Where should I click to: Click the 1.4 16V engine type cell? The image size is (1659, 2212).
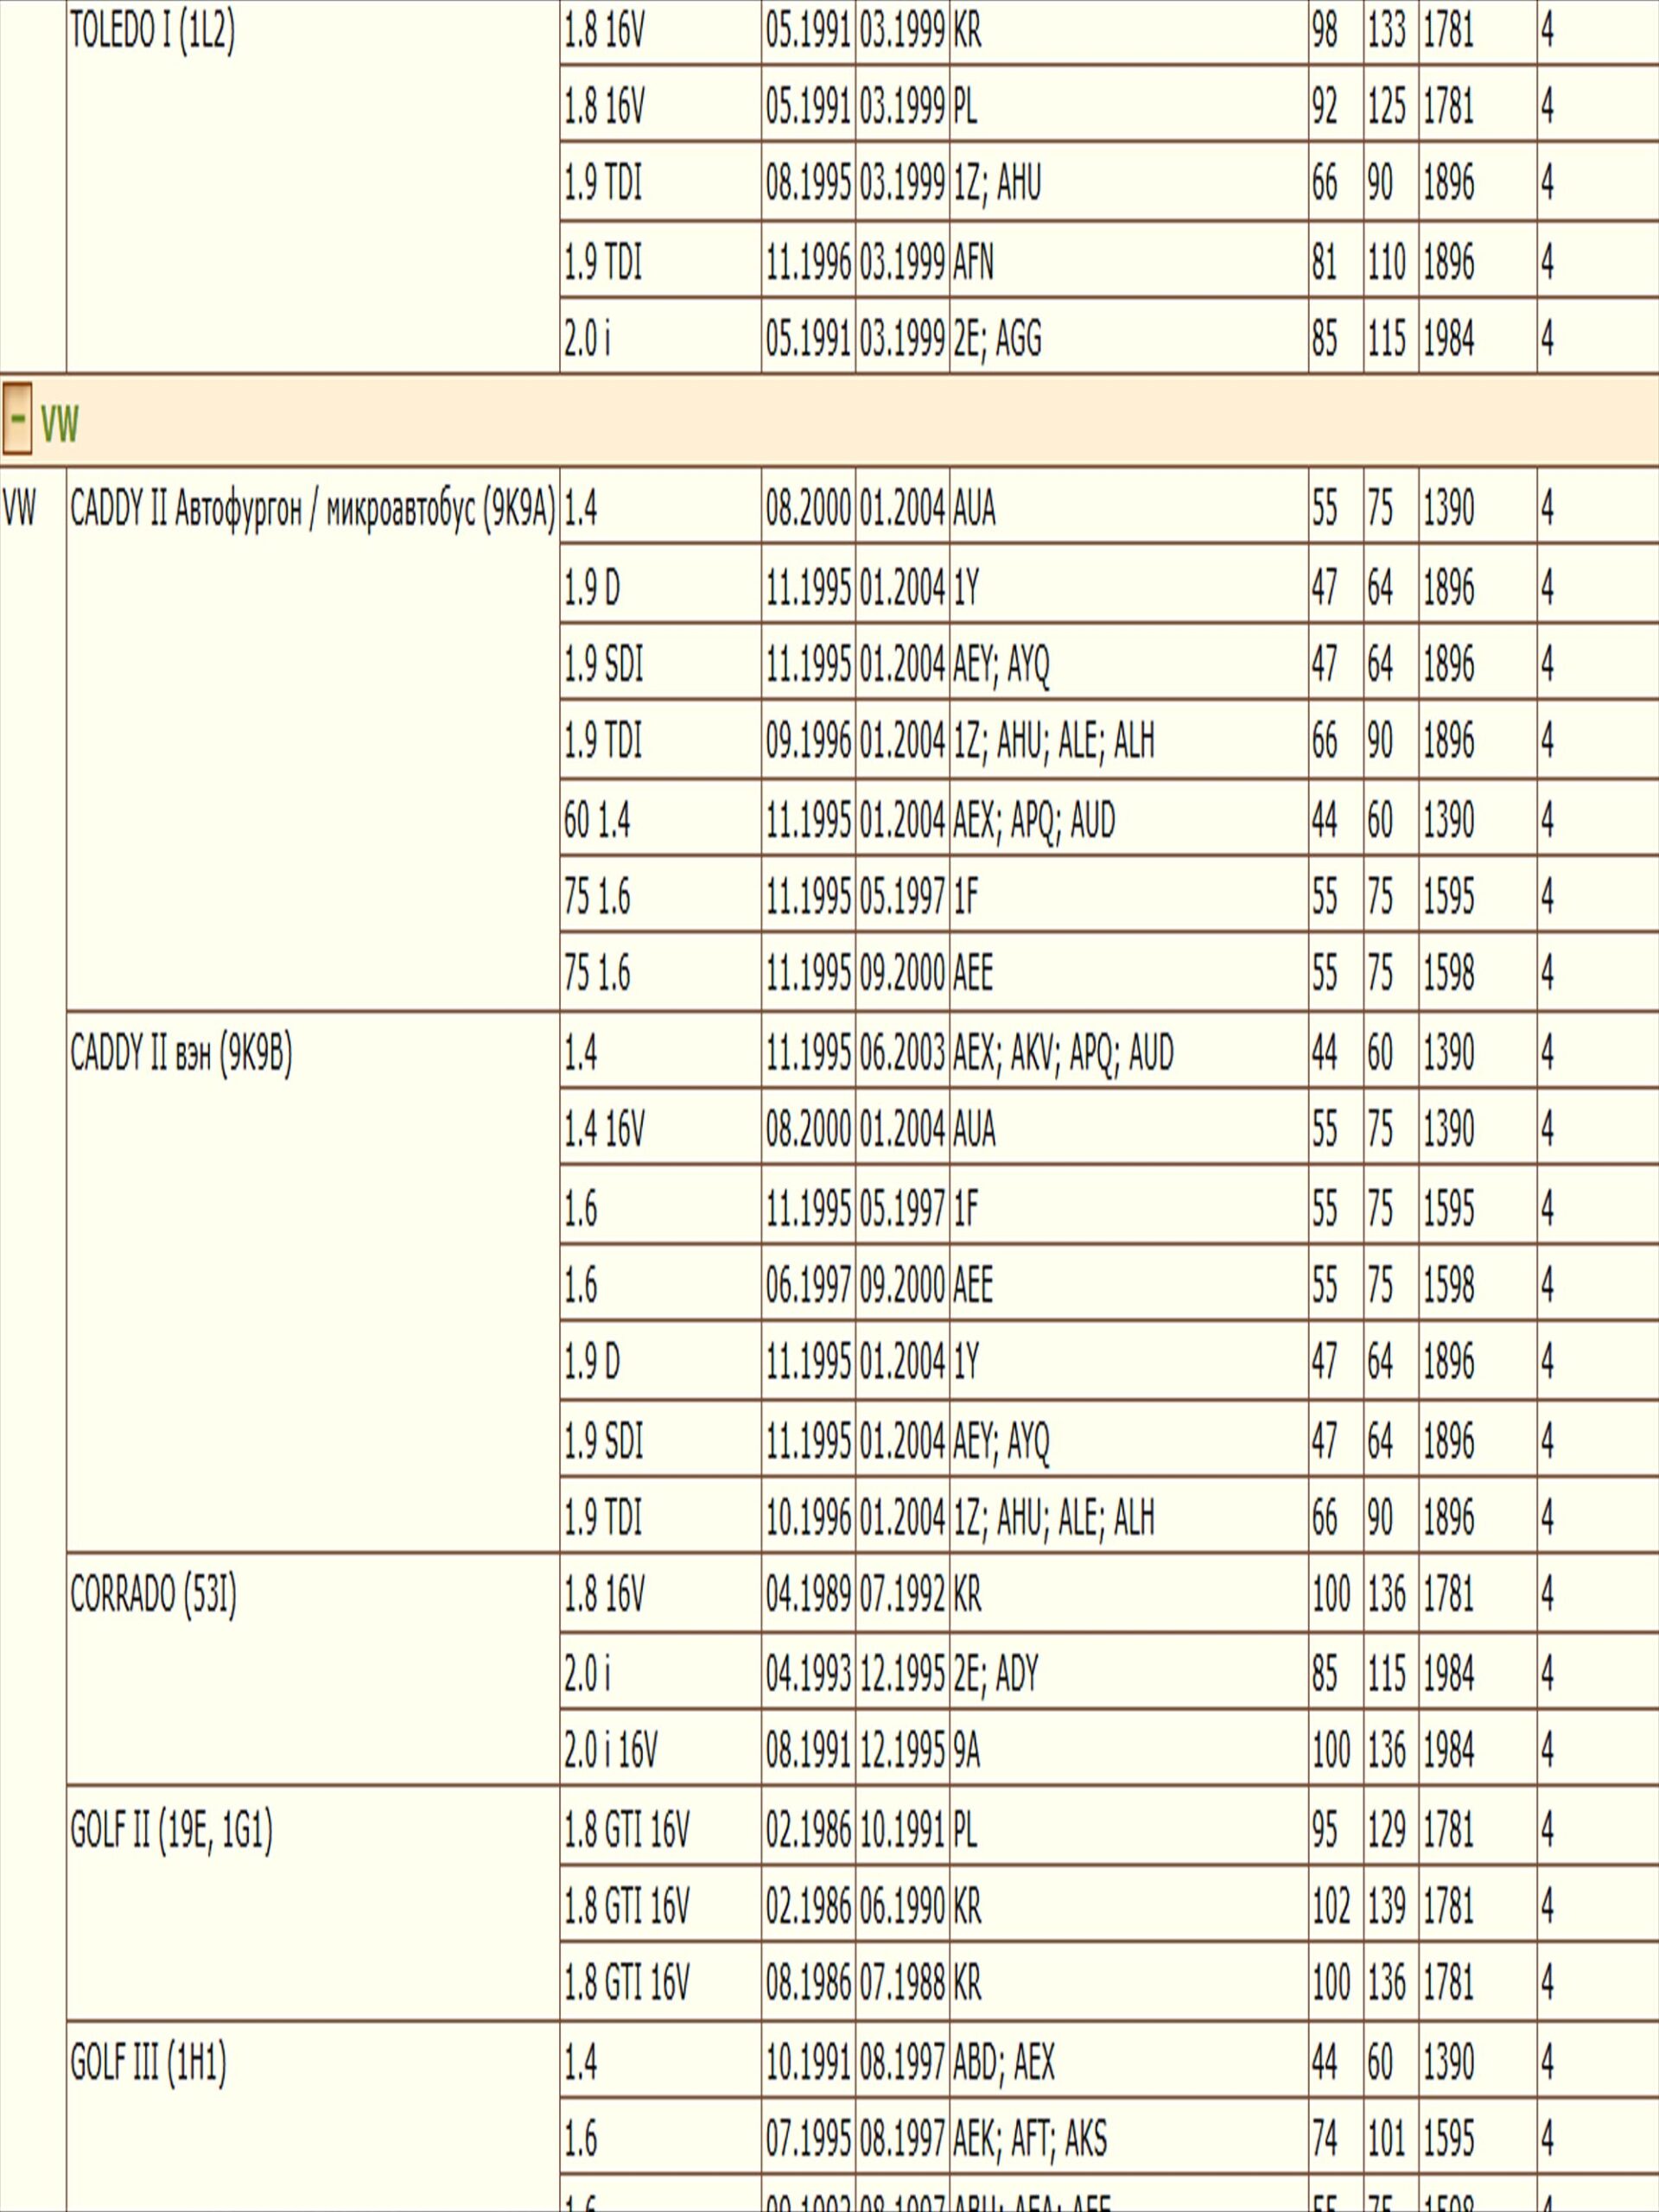tap(604, 1129)
